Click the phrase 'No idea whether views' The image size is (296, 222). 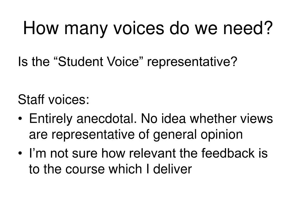(x=207, y=119)
